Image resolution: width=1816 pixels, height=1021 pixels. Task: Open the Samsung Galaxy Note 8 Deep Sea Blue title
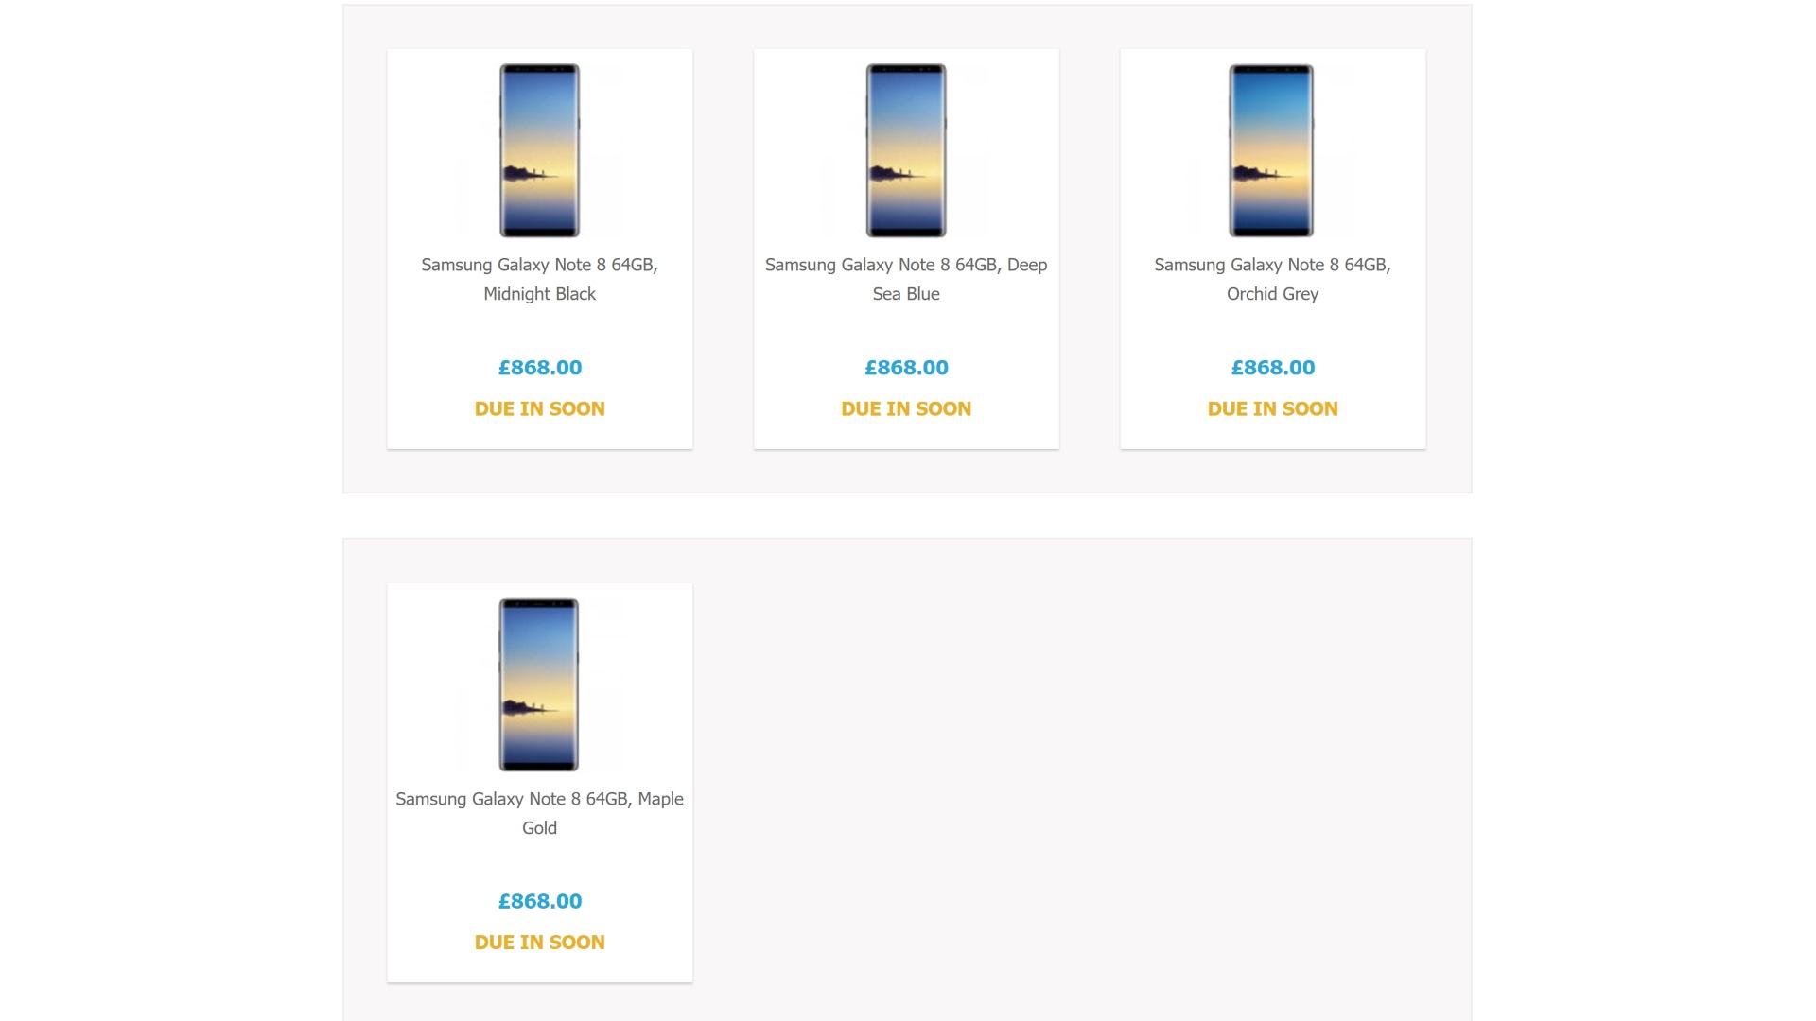[906, 279]
